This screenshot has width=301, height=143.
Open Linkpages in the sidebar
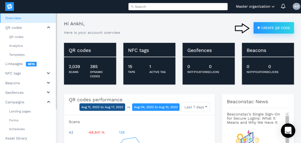pyautogui.click(x=14, y=64)
